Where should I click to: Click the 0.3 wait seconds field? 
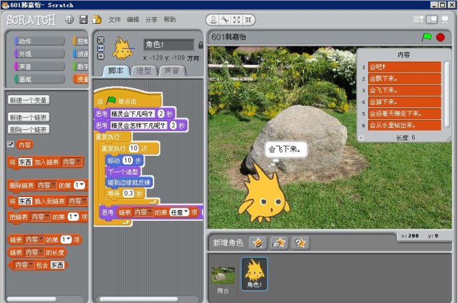(129, 193)
